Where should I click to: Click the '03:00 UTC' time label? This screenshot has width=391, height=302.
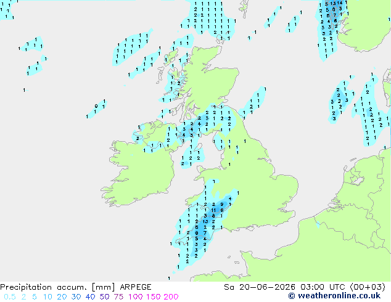point(322,287)
